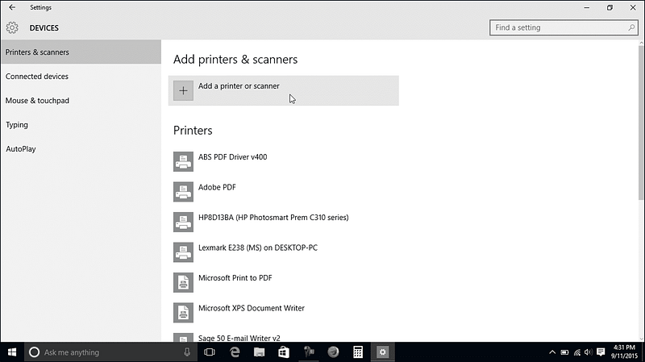Select the Lexmark E238 printer icon
The width and height of the screenshot is (645, 362).
click(183, 252)
